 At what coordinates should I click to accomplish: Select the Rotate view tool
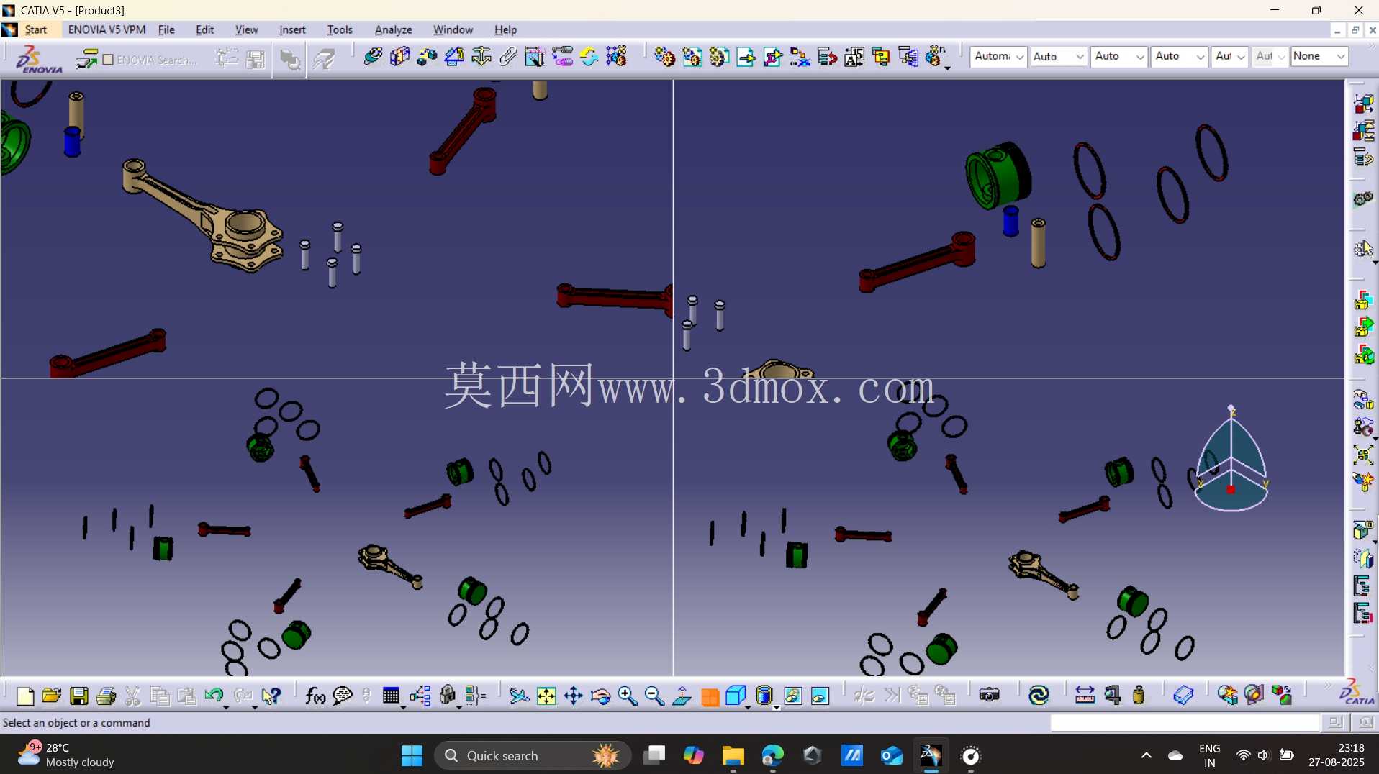coord(600,696)
